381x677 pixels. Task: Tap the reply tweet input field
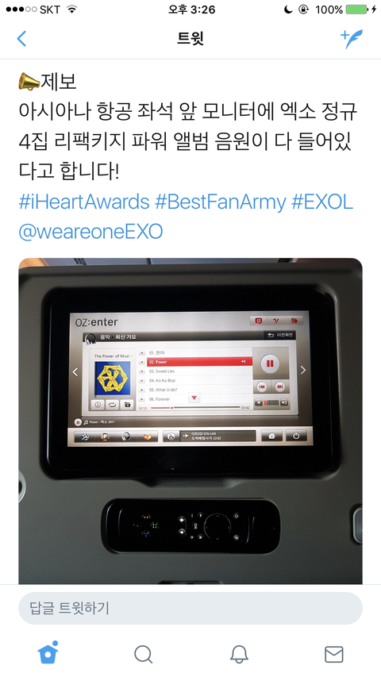[x=190, y=608]
